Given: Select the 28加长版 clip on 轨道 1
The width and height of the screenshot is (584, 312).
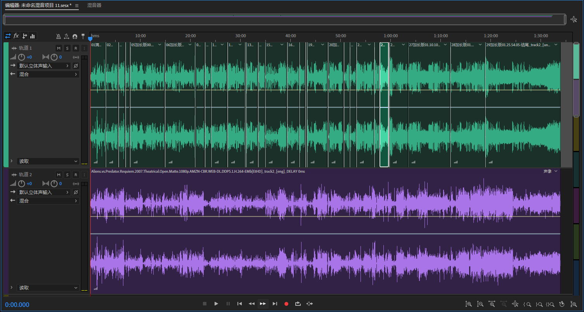Looking at the screenshot, I should (467, 105).
